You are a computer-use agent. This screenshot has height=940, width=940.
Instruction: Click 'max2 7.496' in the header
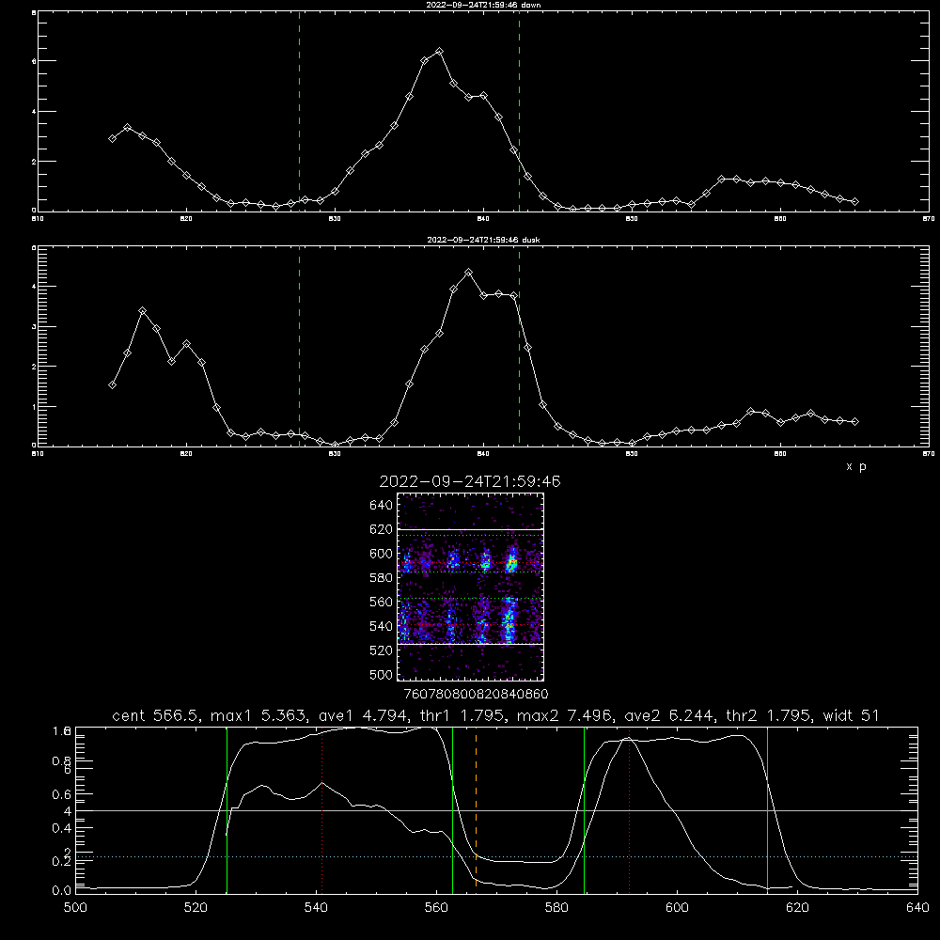[565, 715]
